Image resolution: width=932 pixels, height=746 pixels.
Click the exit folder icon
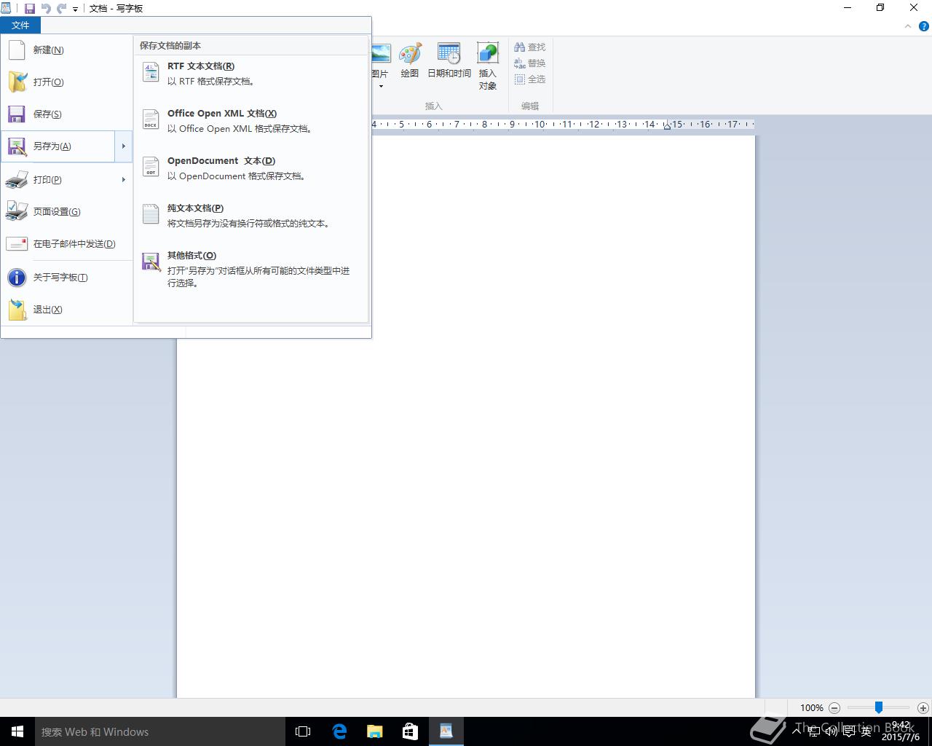[17, 310]
